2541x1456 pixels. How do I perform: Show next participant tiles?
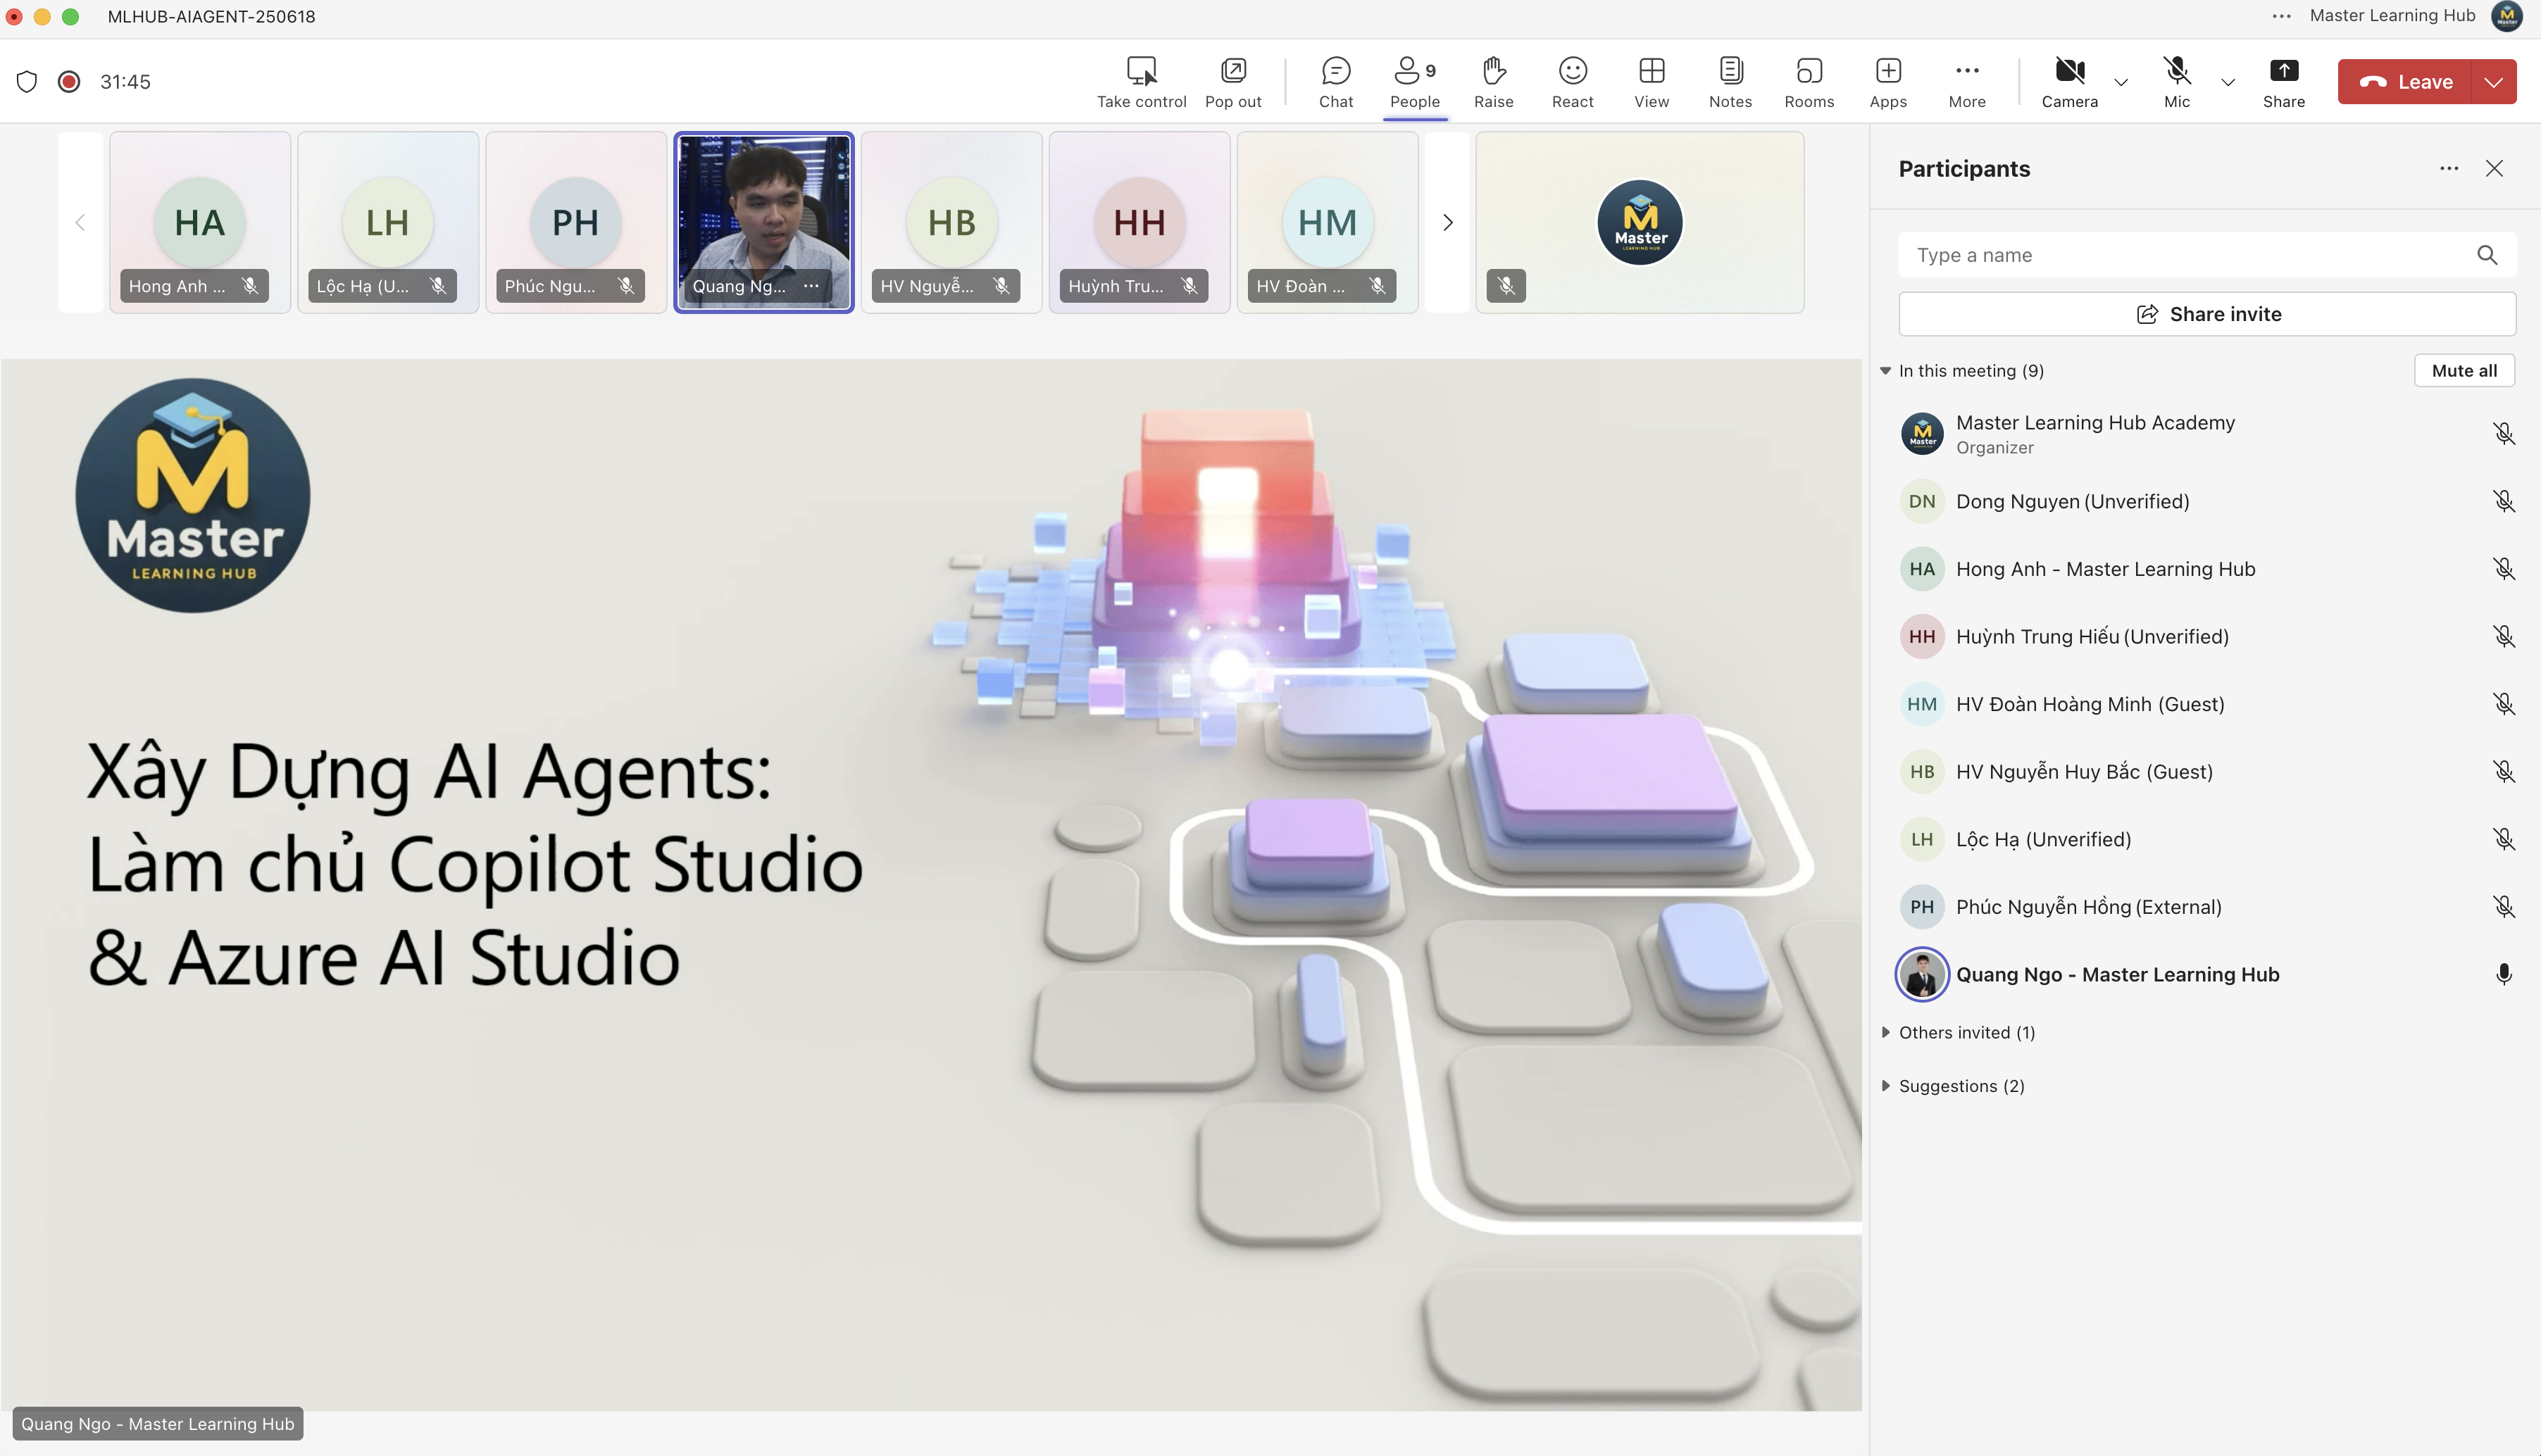point(1447,222)
